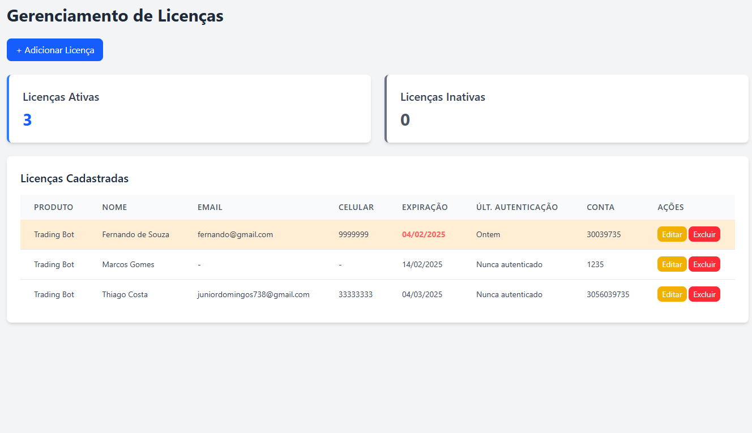Image resolution: width=752 pixels, height=433 pixels.
Task: Click the + Adicionar Licença button
Action: (x=54, y=50)
